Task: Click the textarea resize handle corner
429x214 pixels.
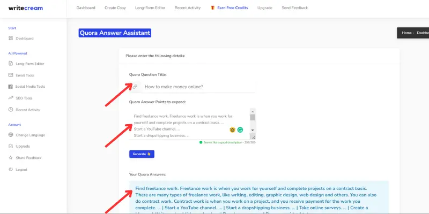Action: (x=253, y=137)
